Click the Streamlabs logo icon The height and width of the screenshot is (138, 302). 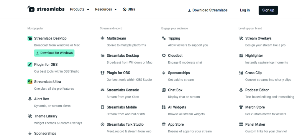(x=31, y=9)
